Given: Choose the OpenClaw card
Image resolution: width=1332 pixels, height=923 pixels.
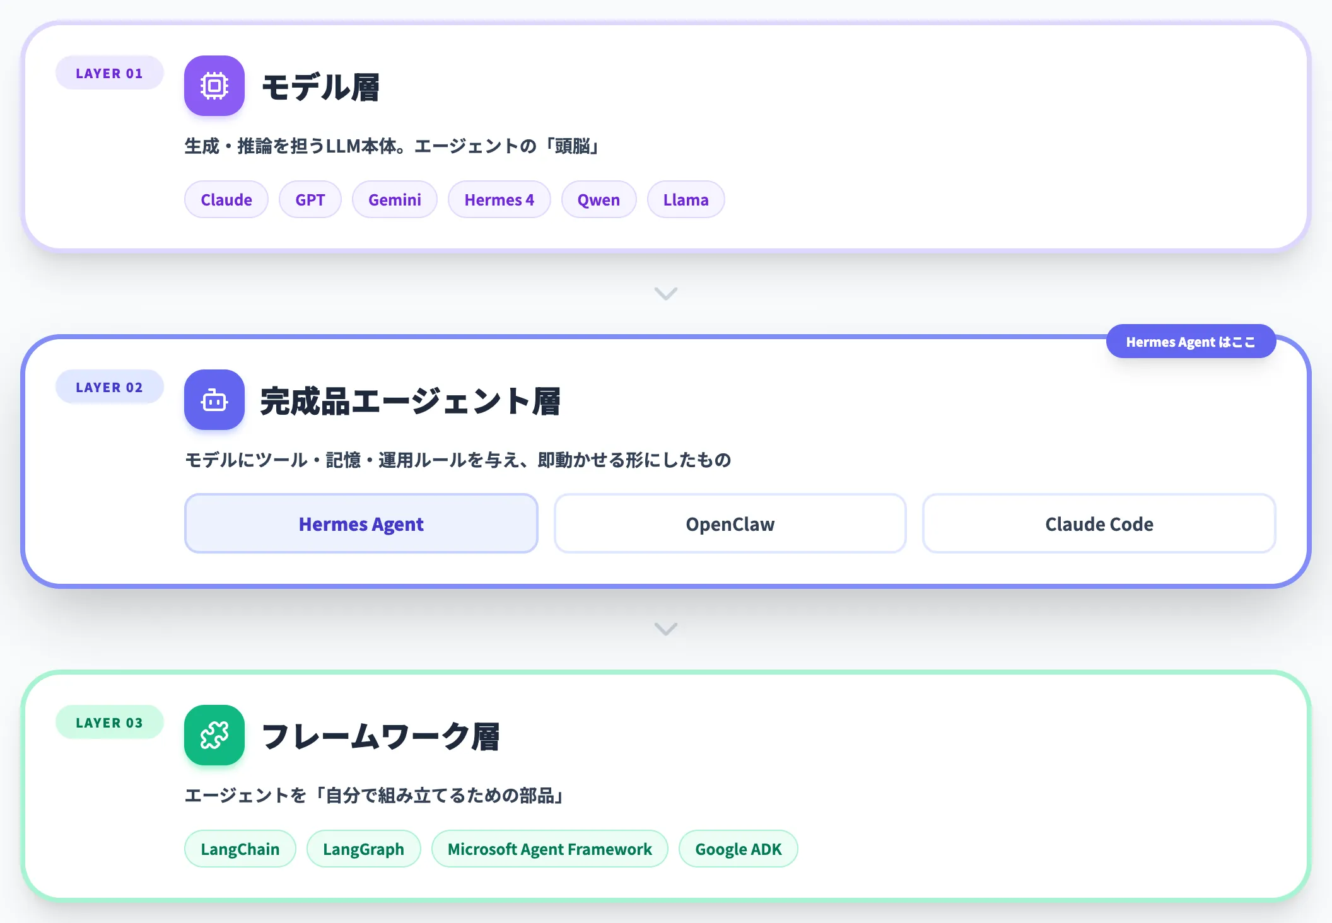Looking at the screenshot, I should pyautogui.click(x=730, y=523).
